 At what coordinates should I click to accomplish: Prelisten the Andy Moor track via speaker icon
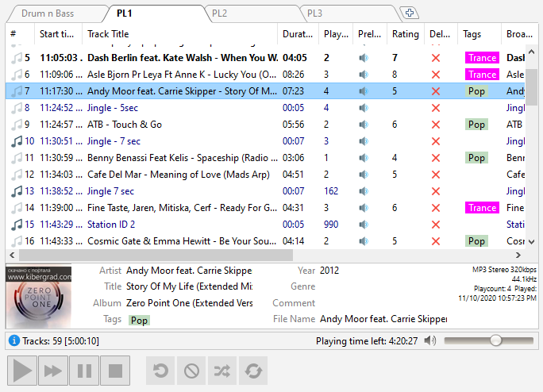click(364, 91)
